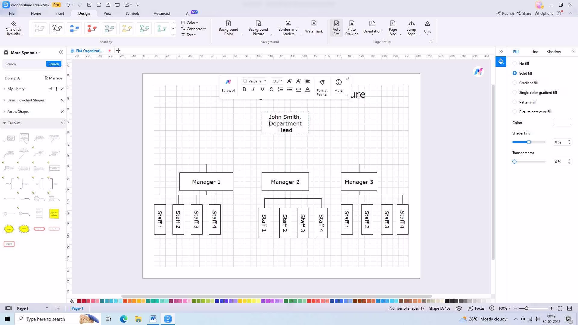Switch to the Insert ribbon tab
Image resolution: width=578 pixels, height=325 pixels.
tap(60, 14)
